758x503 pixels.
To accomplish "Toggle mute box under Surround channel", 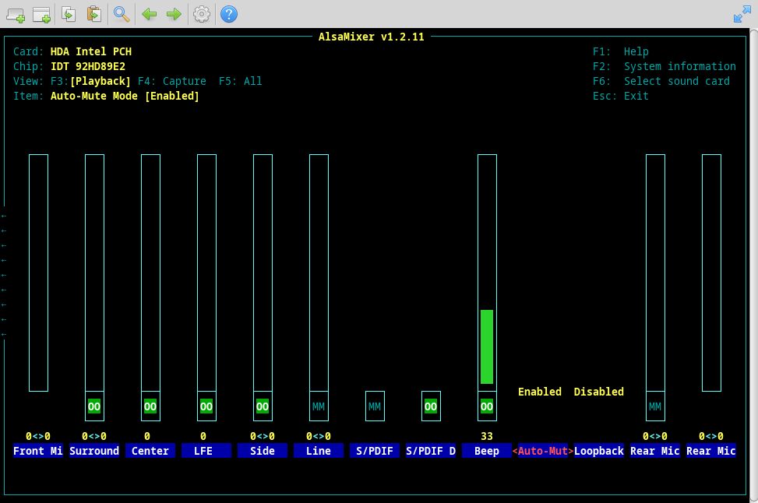I will click(94, 406).
